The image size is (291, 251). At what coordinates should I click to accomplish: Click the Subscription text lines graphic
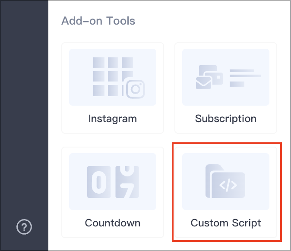tap(245, 78)
